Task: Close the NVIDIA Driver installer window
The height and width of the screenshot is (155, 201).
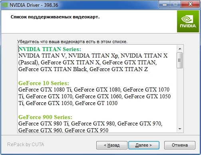Action: 190,5
